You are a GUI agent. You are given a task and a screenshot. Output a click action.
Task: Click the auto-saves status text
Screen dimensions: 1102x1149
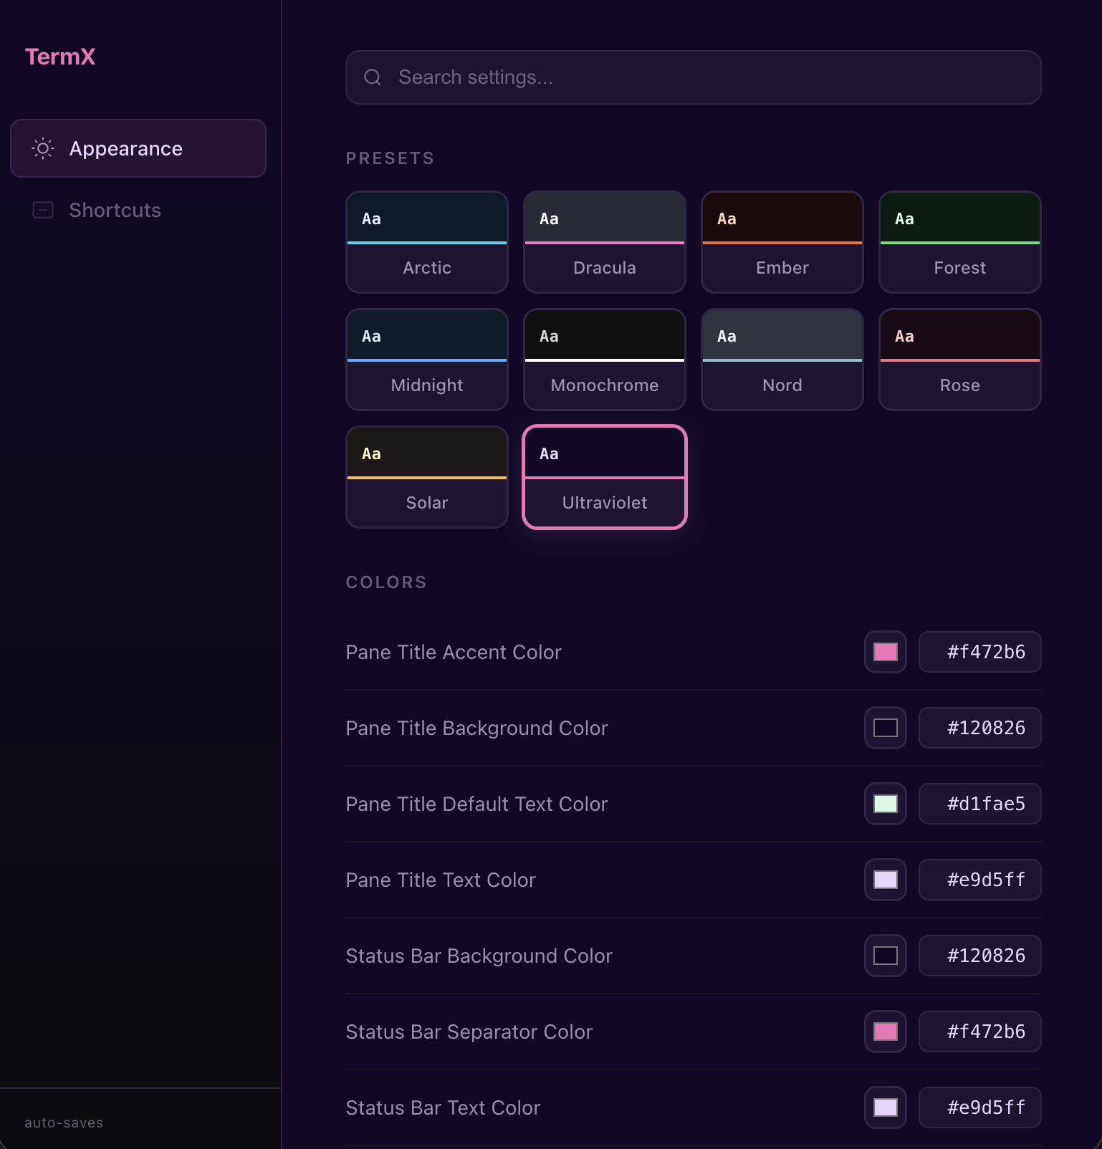(x=64, y=1122)
